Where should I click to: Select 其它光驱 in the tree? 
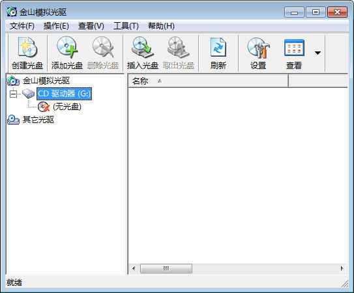[x=38, y=120]
